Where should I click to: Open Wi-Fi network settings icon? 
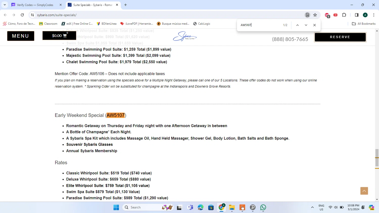point(330,207)
